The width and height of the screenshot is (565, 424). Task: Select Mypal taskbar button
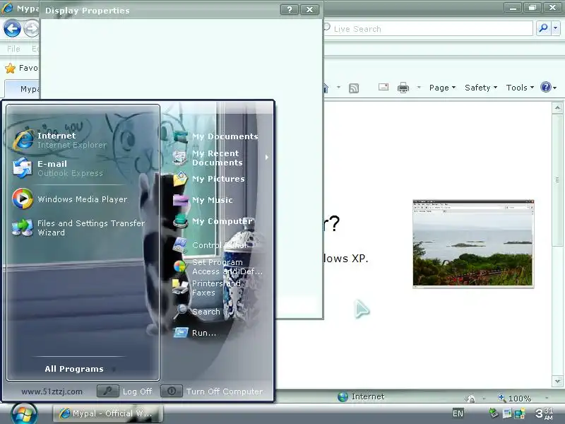pos(108,413)
